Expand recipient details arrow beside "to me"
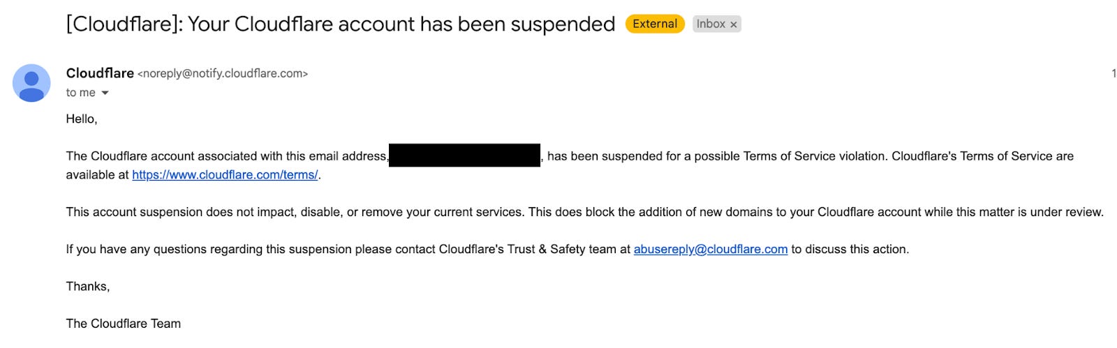 pyautogui.click(x=105, y=93)
